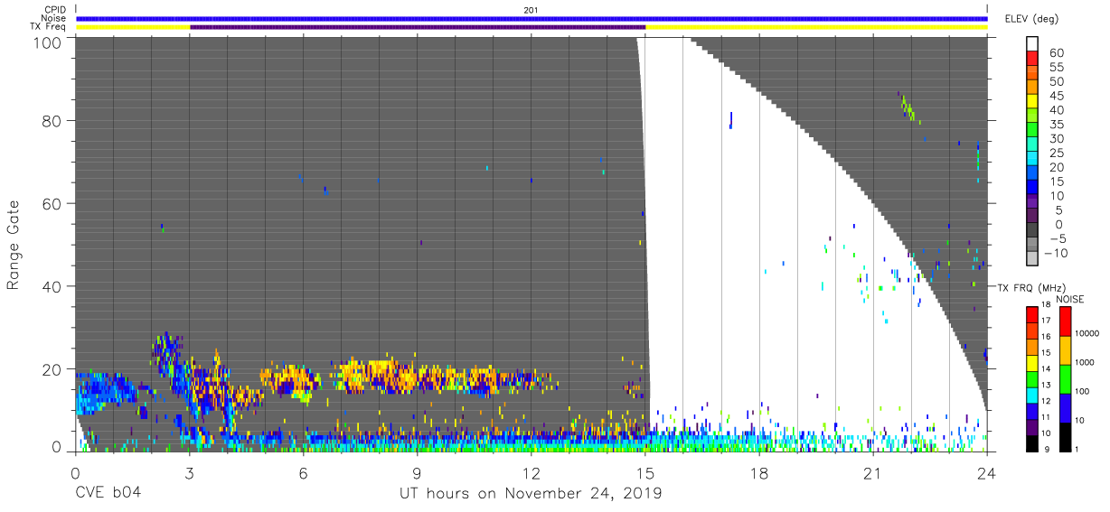Click the 'TX Freq' row label
This screenshot has height=512, width=1110.
click(49, 27)
